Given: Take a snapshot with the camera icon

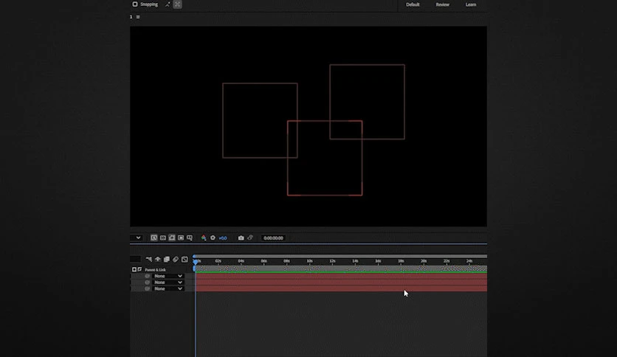Looking at the screenshot, I should pos(241,238).
